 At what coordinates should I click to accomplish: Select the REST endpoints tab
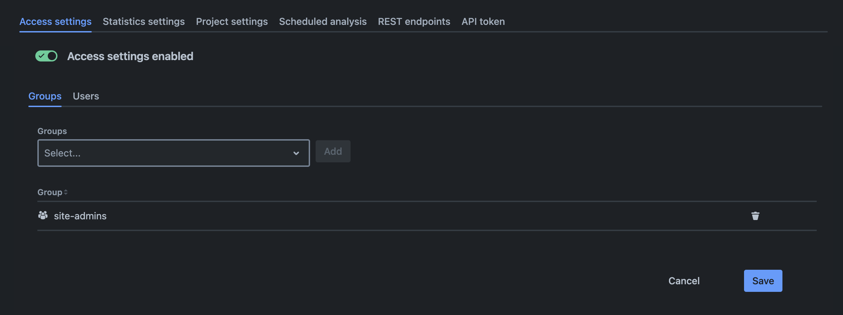(x=414, y=21)
